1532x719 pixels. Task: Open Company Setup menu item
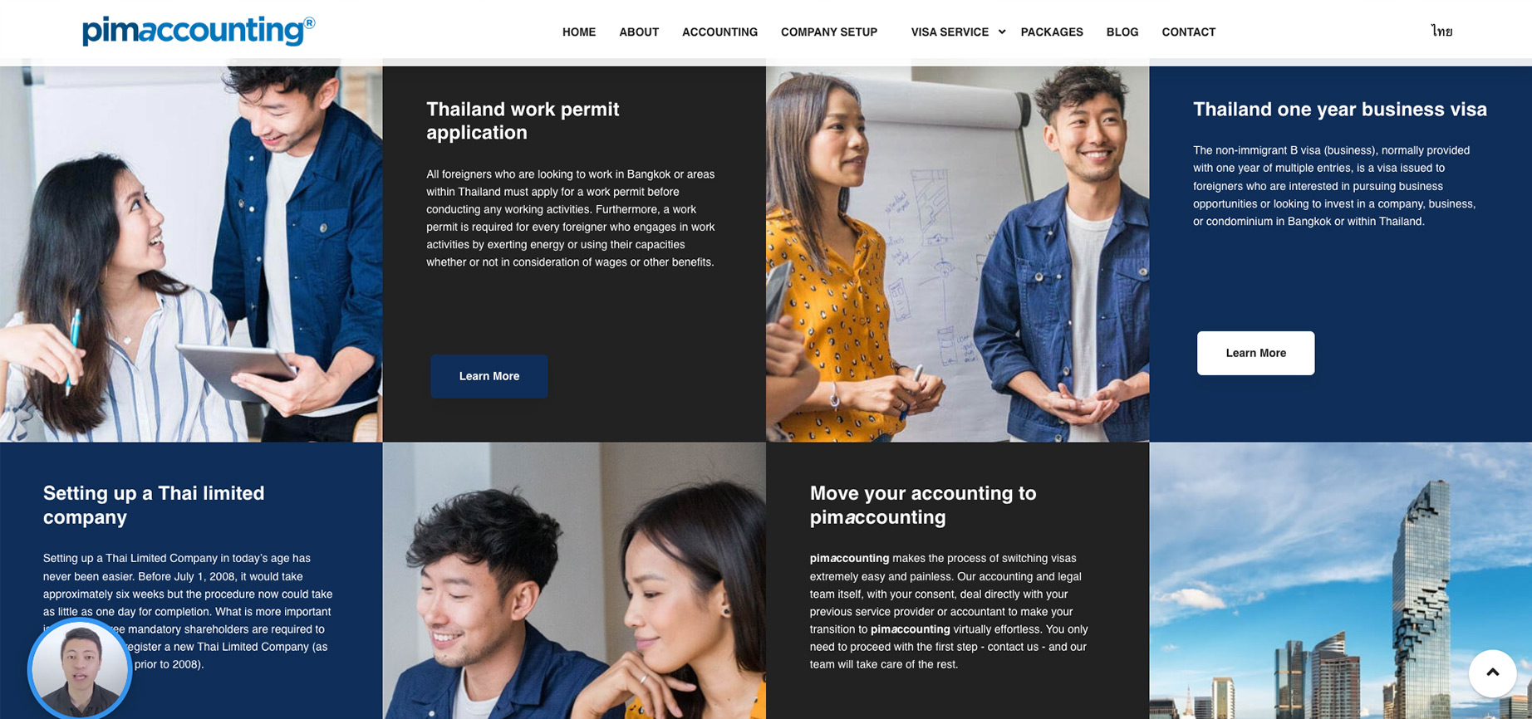coord(829,32)
